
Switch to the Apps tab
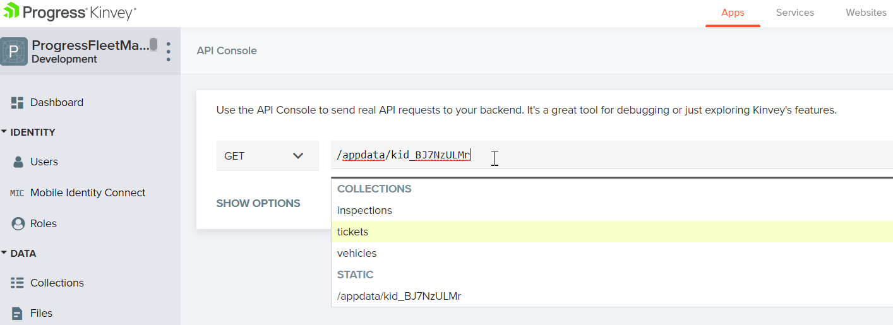coord(733,13)
